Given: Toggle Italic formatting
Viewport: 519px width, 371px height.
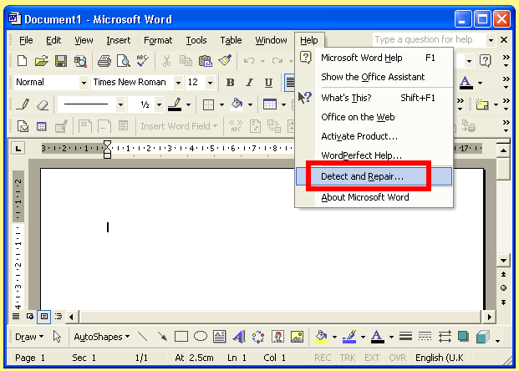Looking at the screenshot, I should point(250,83).
